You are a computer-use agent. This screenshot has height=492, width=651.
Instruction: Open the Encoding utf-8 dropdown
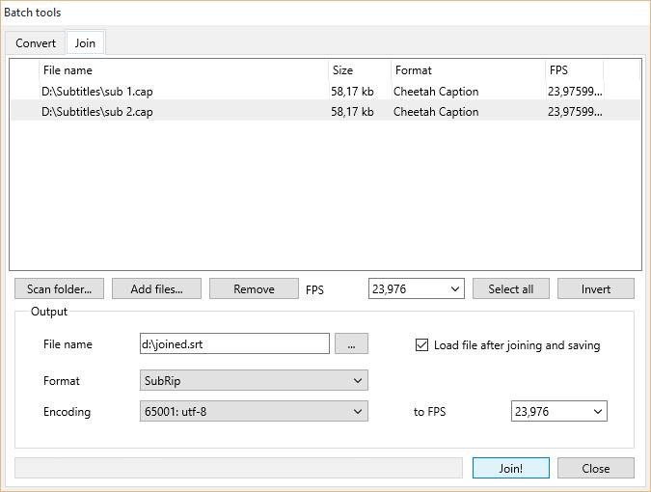(254, 412)
